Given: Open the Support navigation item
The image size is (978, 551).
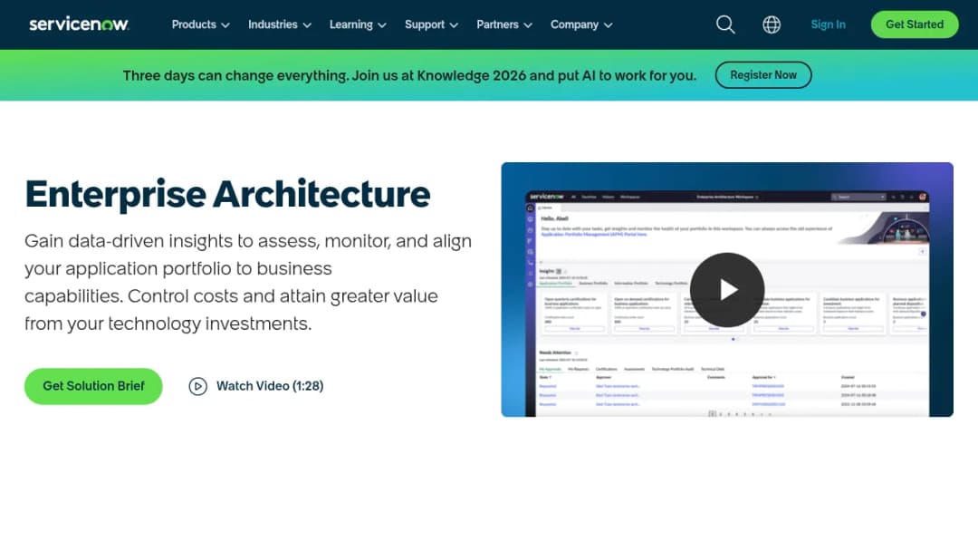Looking at the screenshot, I should point(425,24).
